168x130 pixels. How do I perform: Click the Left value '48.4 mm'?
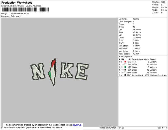pos(137,30)
